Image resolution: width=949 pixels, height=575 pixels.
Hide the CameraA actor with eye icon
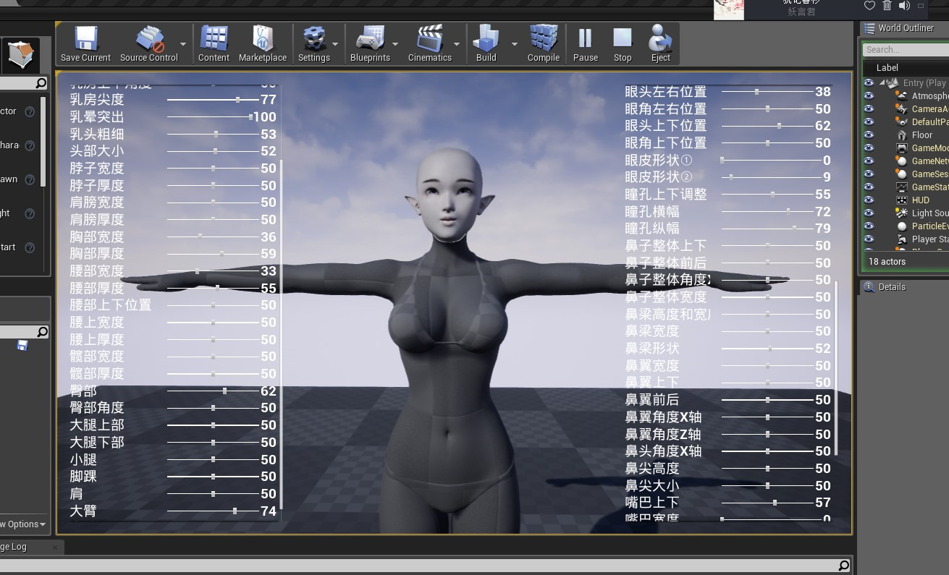click(869, 109)
